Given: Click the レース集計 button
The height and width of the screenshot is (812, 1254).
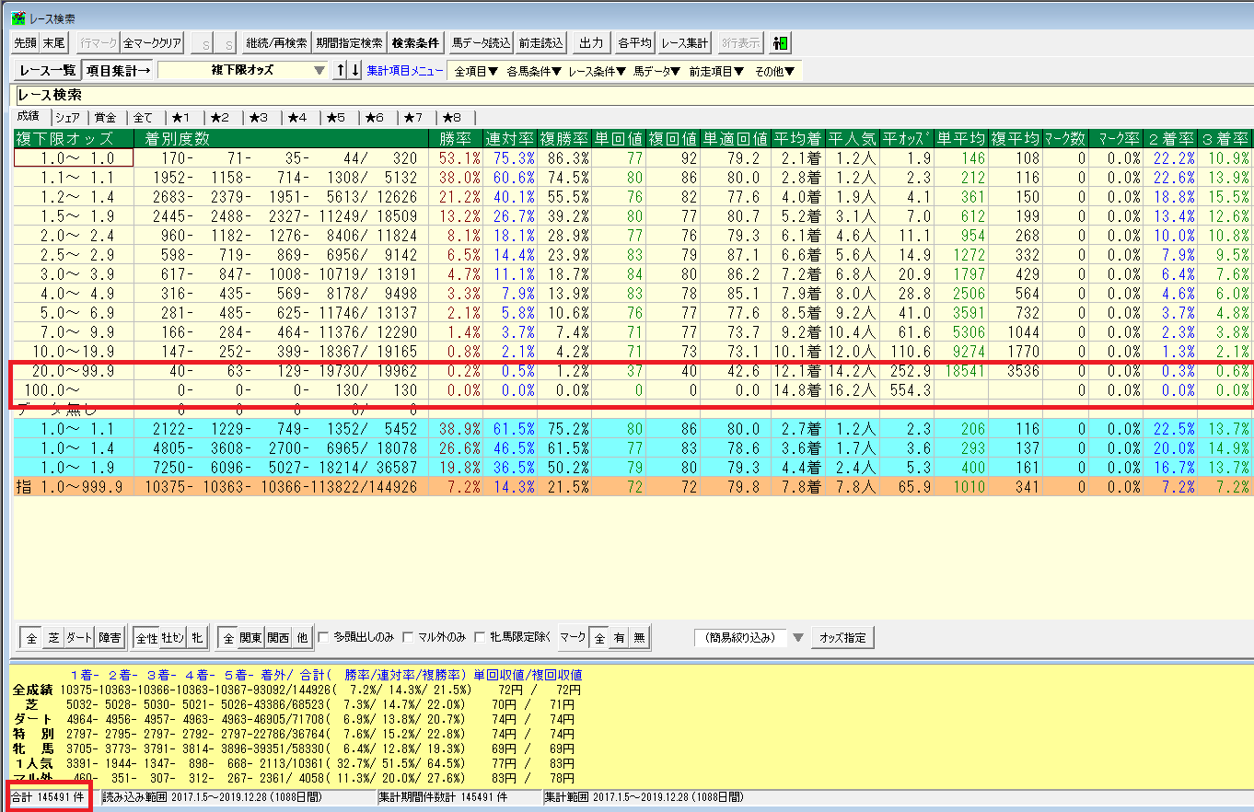Looking at the screenshot, I should (685, 42).
